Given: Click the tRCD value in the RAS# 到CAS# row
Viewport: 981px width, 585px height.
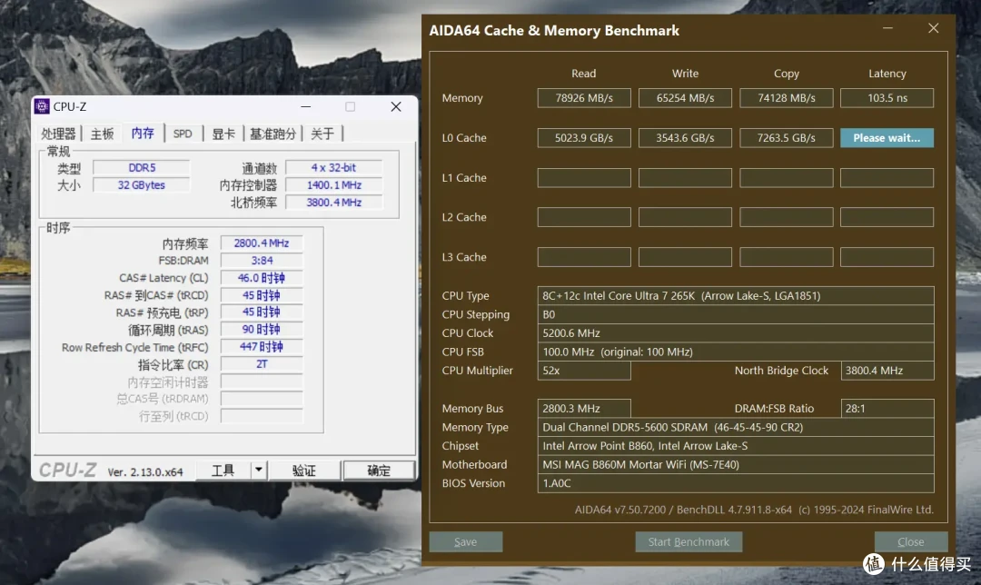Looking at the screenshot, I should click(x=262, y=295).
